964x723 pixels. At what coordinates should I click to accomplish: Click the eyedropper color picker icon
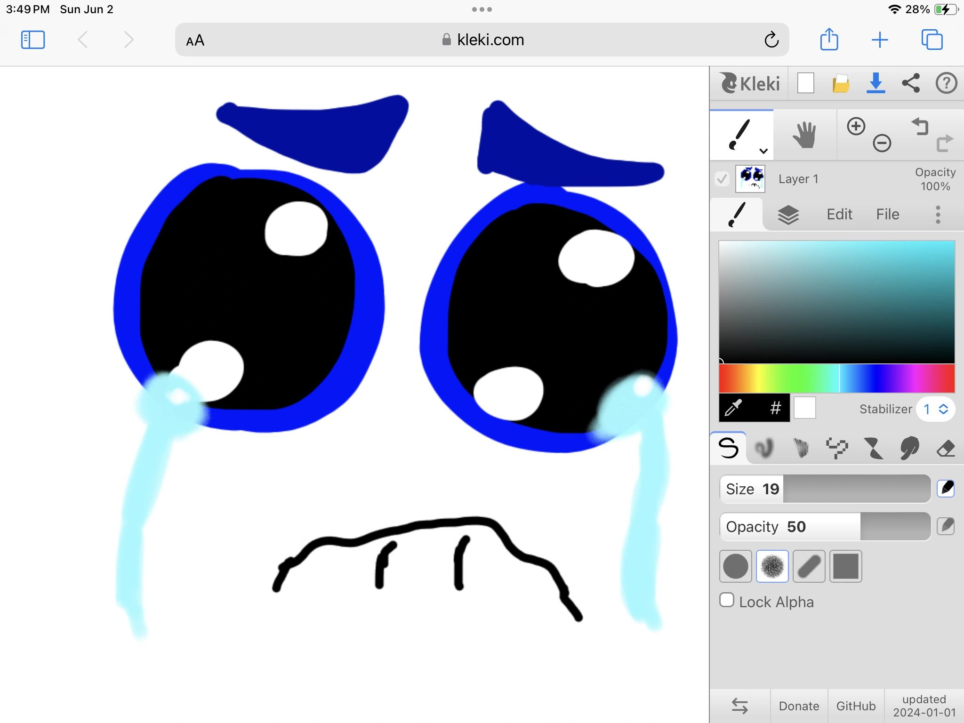pos(733,408)
